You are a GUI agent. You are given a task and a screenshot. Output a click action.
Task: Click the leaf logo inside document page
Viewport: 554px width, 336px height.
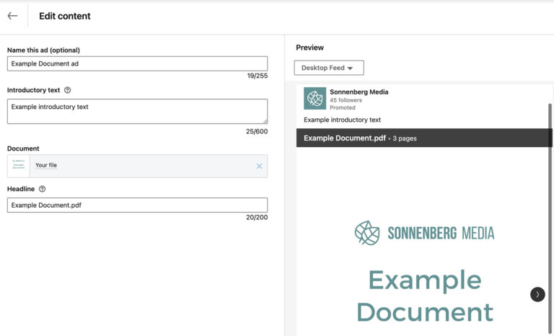[x=367, y=233]
